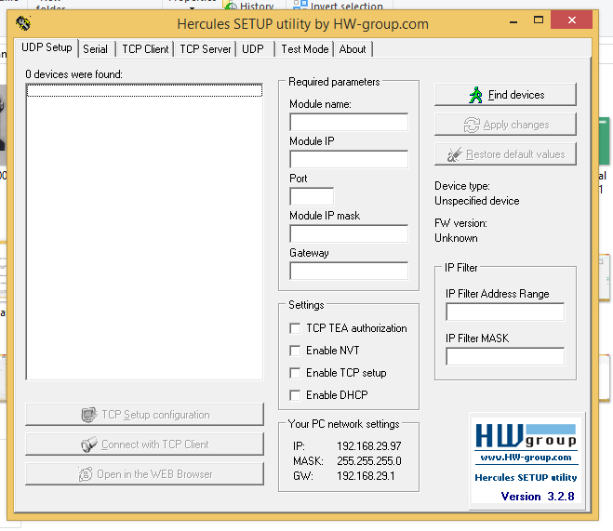Click the HW group logo image
This screenshot has width=613, height=531.
(x=526, y=436)
